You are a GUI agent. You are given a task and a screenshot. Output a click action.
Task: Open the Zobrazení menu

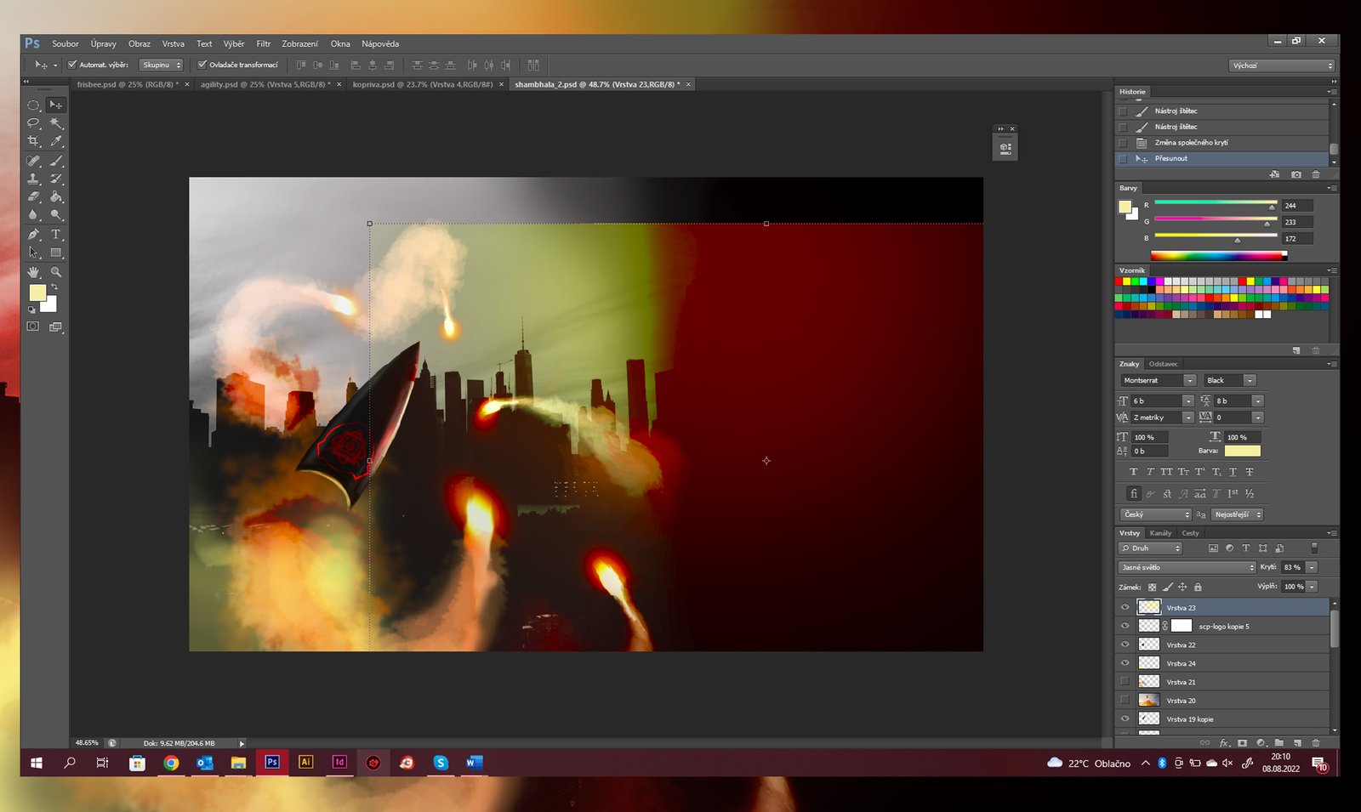tap(300, 43)
